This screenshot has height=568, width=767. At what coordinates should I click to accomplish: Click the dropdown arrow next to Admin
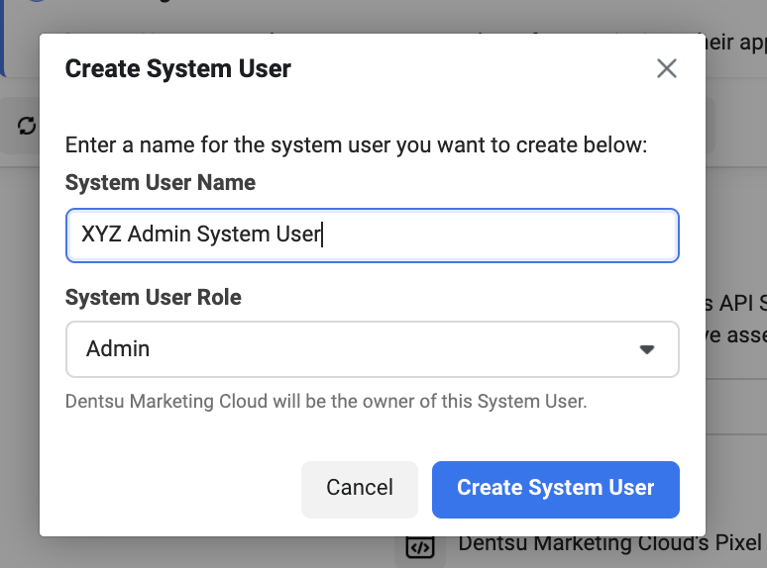[647, 349]
